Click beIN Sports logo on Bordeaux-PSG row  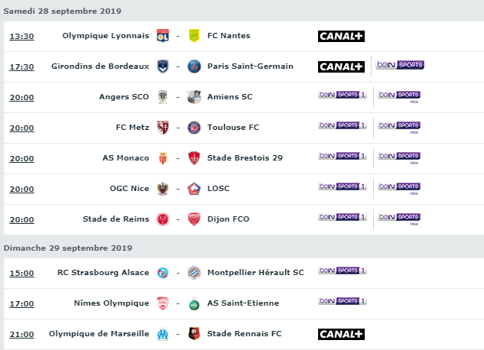(x=400, y=65)
